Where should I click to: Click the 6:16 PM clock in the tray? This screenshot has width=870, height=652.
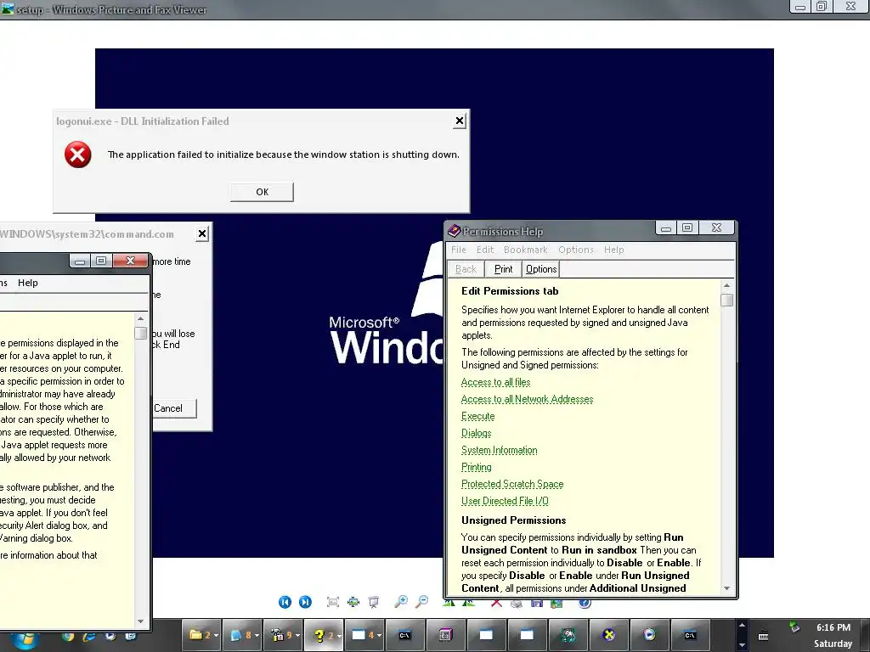(x=833, y=627)
